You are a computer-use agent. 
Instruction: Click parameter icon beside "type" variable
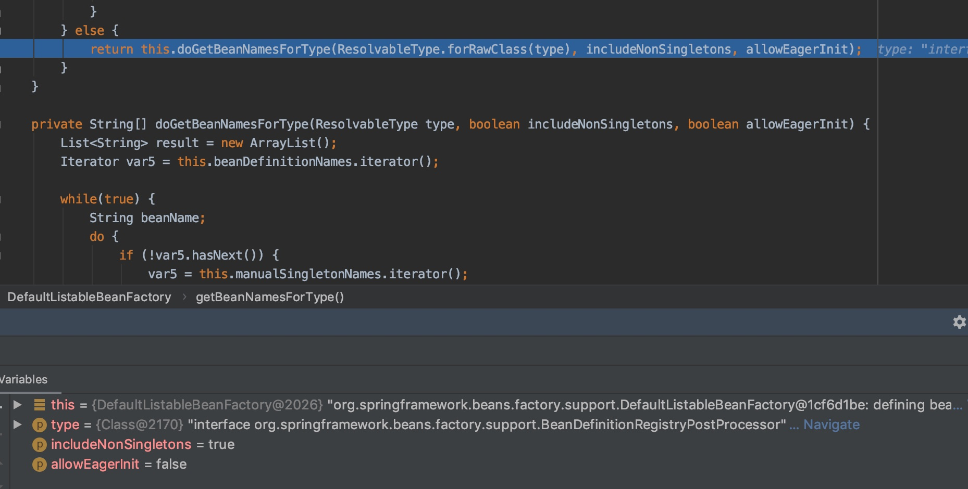[x=40, y=425]
